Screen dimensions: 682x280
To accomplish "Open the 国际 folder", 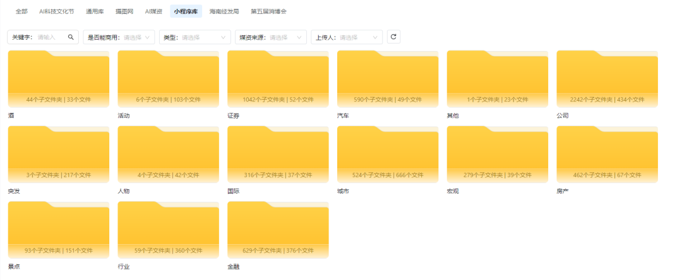I will (x=278, y=155).
